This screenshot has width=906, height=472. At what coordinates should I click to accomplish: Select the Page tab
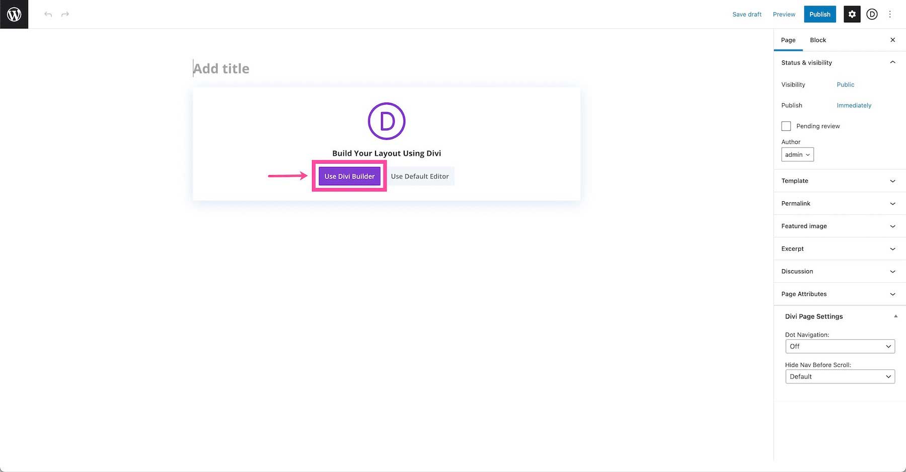[x=788, y=40]
